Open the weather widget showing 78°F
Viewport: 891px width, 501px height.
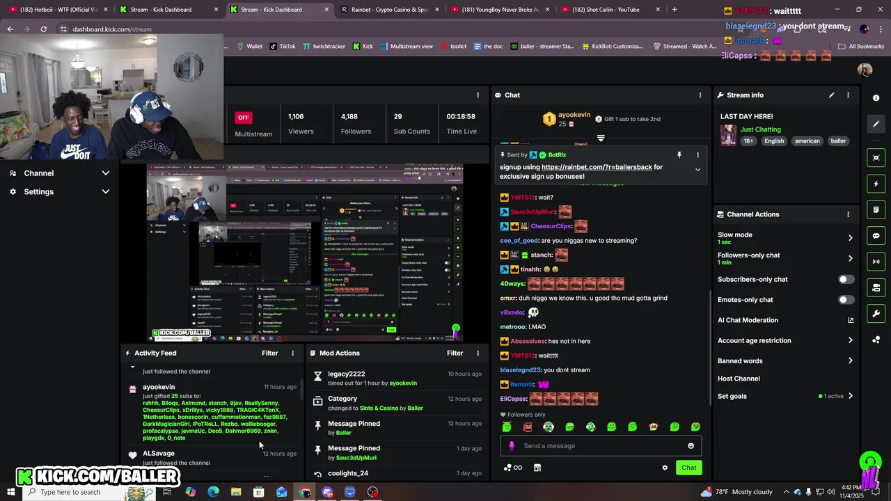pyautogui.click(x=736, y=492)
